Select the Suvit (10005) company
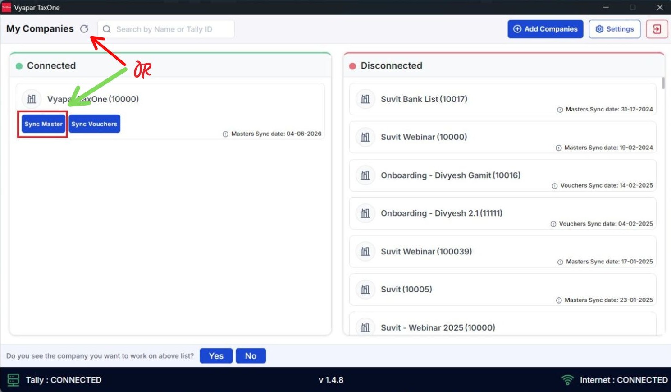The height and width of the screenshot is (392, 671). [x=502, y=290]
